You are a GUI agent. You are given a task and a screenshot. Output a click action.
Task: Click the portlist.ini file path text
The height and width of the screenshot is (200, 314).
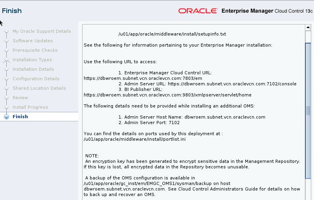tap(127, 139)
